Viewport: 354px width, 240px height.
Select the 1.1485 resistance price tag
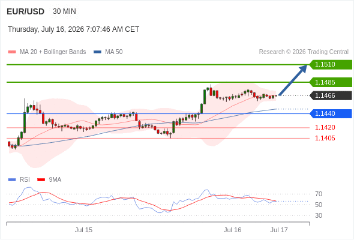331,82
